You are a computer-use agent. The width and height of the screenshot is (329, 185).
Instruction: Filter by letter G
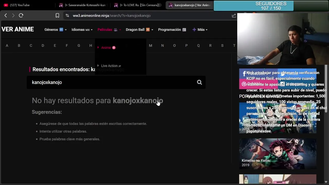click(x=79, y=45)
